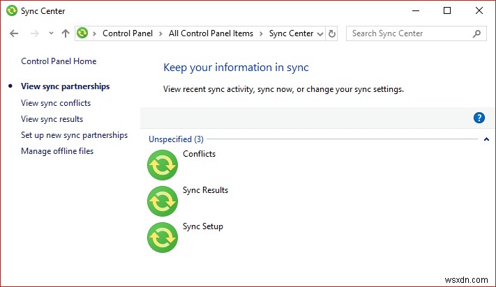Open the recent locations dropdown arrow
496x287 pixels.
pos(51,33)
